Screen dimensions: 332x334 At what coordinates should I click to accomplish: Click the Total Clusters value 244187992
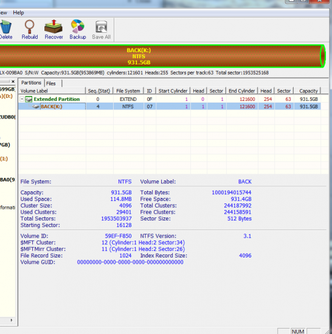pyautogui.click(x=238, y=206)
